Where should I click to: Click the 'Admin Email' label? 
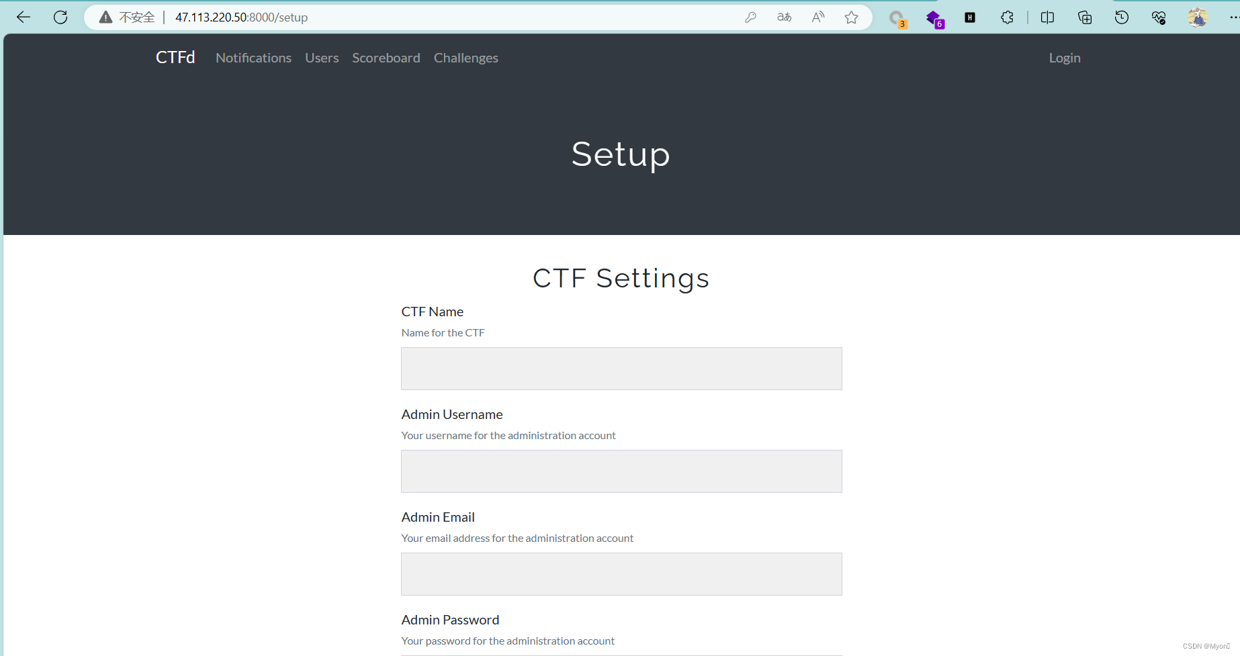coord(438,517)
